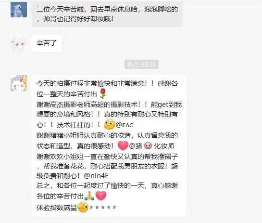The width and height of the screenshot is (262, 223).
Task: Click the smirking face emoji before @EAC
Action: tap(110, 125)
